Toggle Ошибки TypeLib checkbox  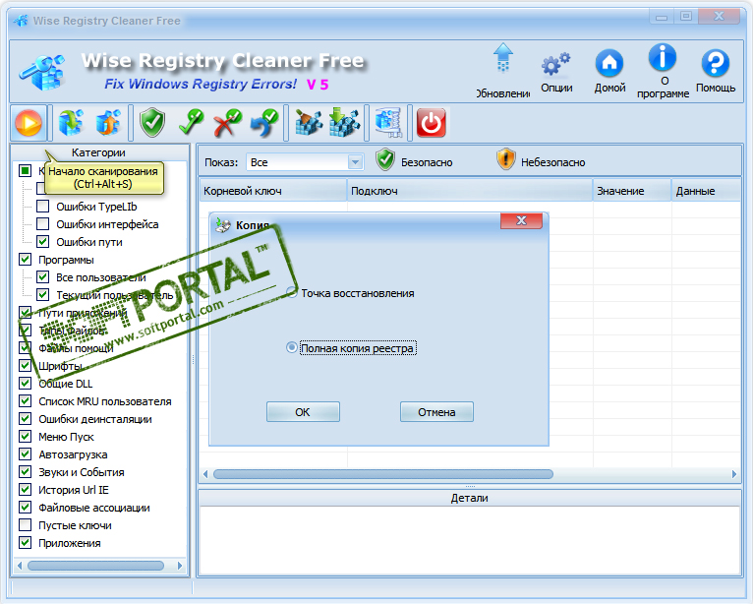click(43, 207)
